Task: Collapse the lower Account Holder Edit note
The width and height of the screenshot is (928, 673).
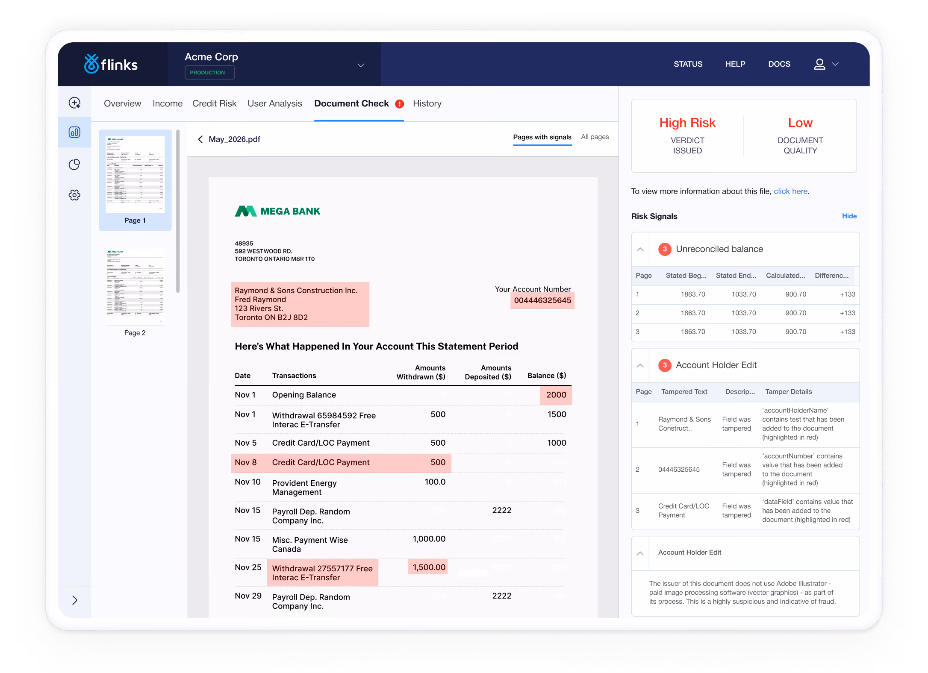Action: coord(640,553)
